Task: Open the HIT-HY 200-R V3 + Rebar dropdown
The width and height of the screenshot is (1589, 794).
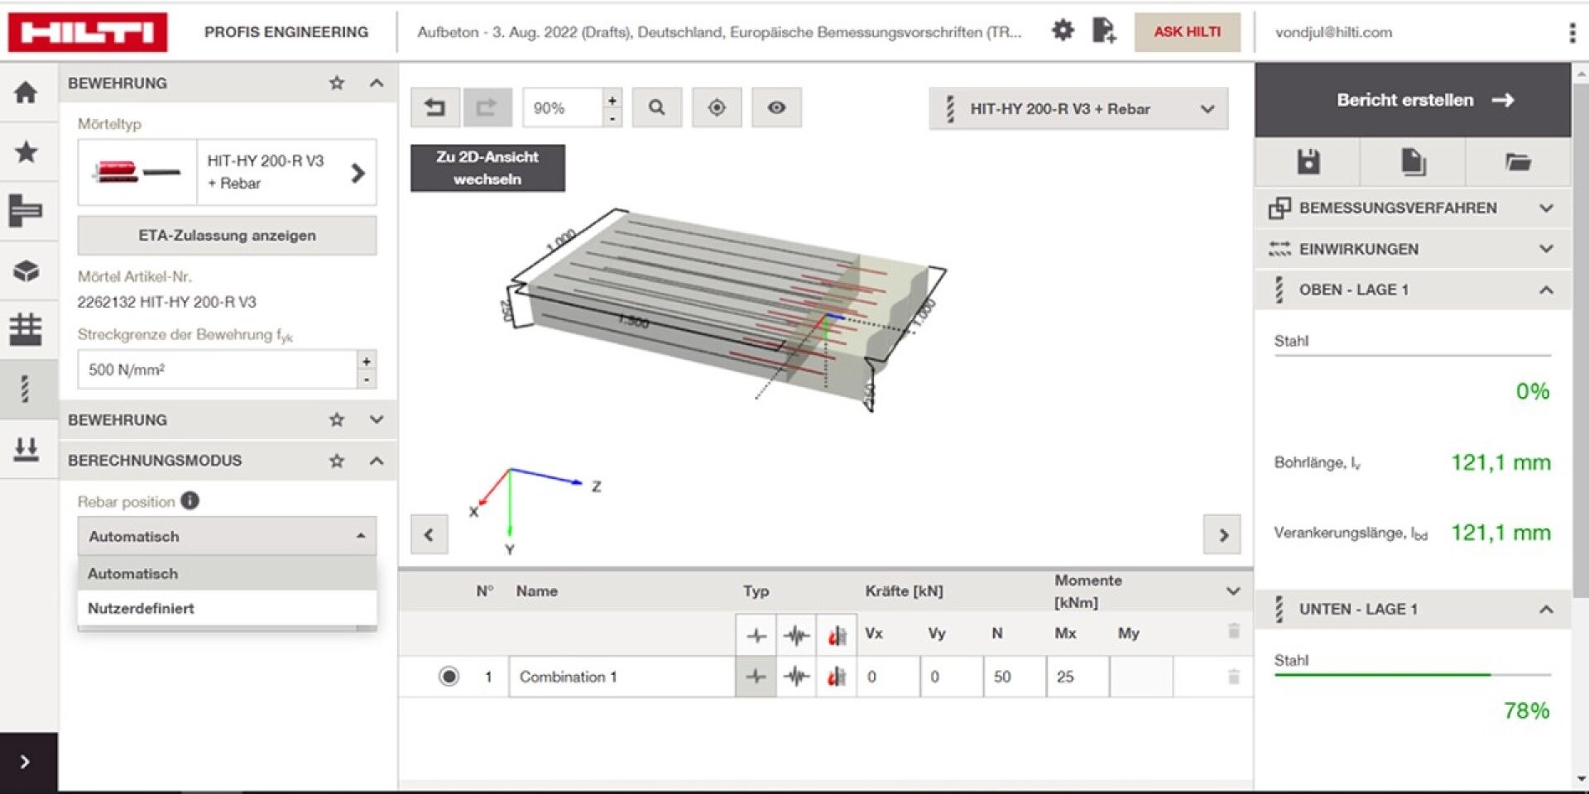Action: pos(1078,109)
